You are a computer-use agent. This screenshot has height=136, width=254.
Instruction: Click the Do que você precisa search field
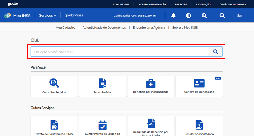120,52
